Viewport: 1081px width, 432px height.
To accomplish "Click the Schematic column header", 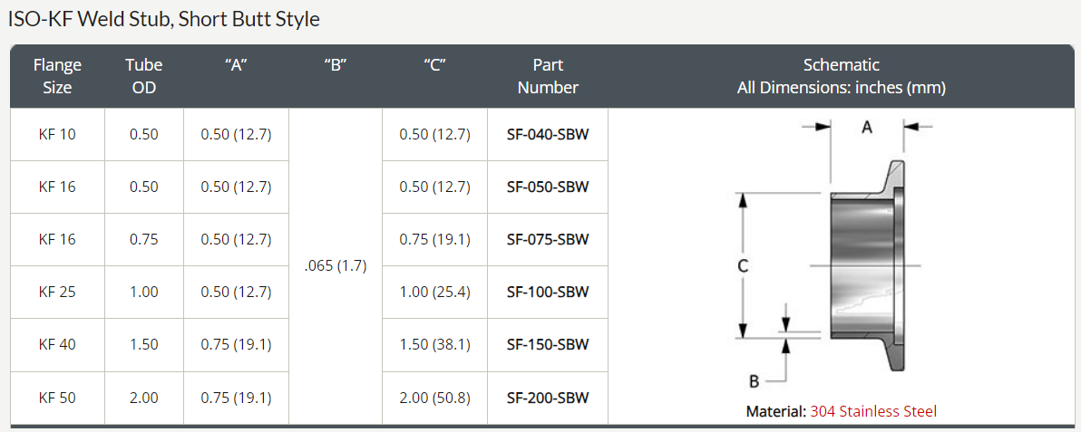I will click(841, 76).
